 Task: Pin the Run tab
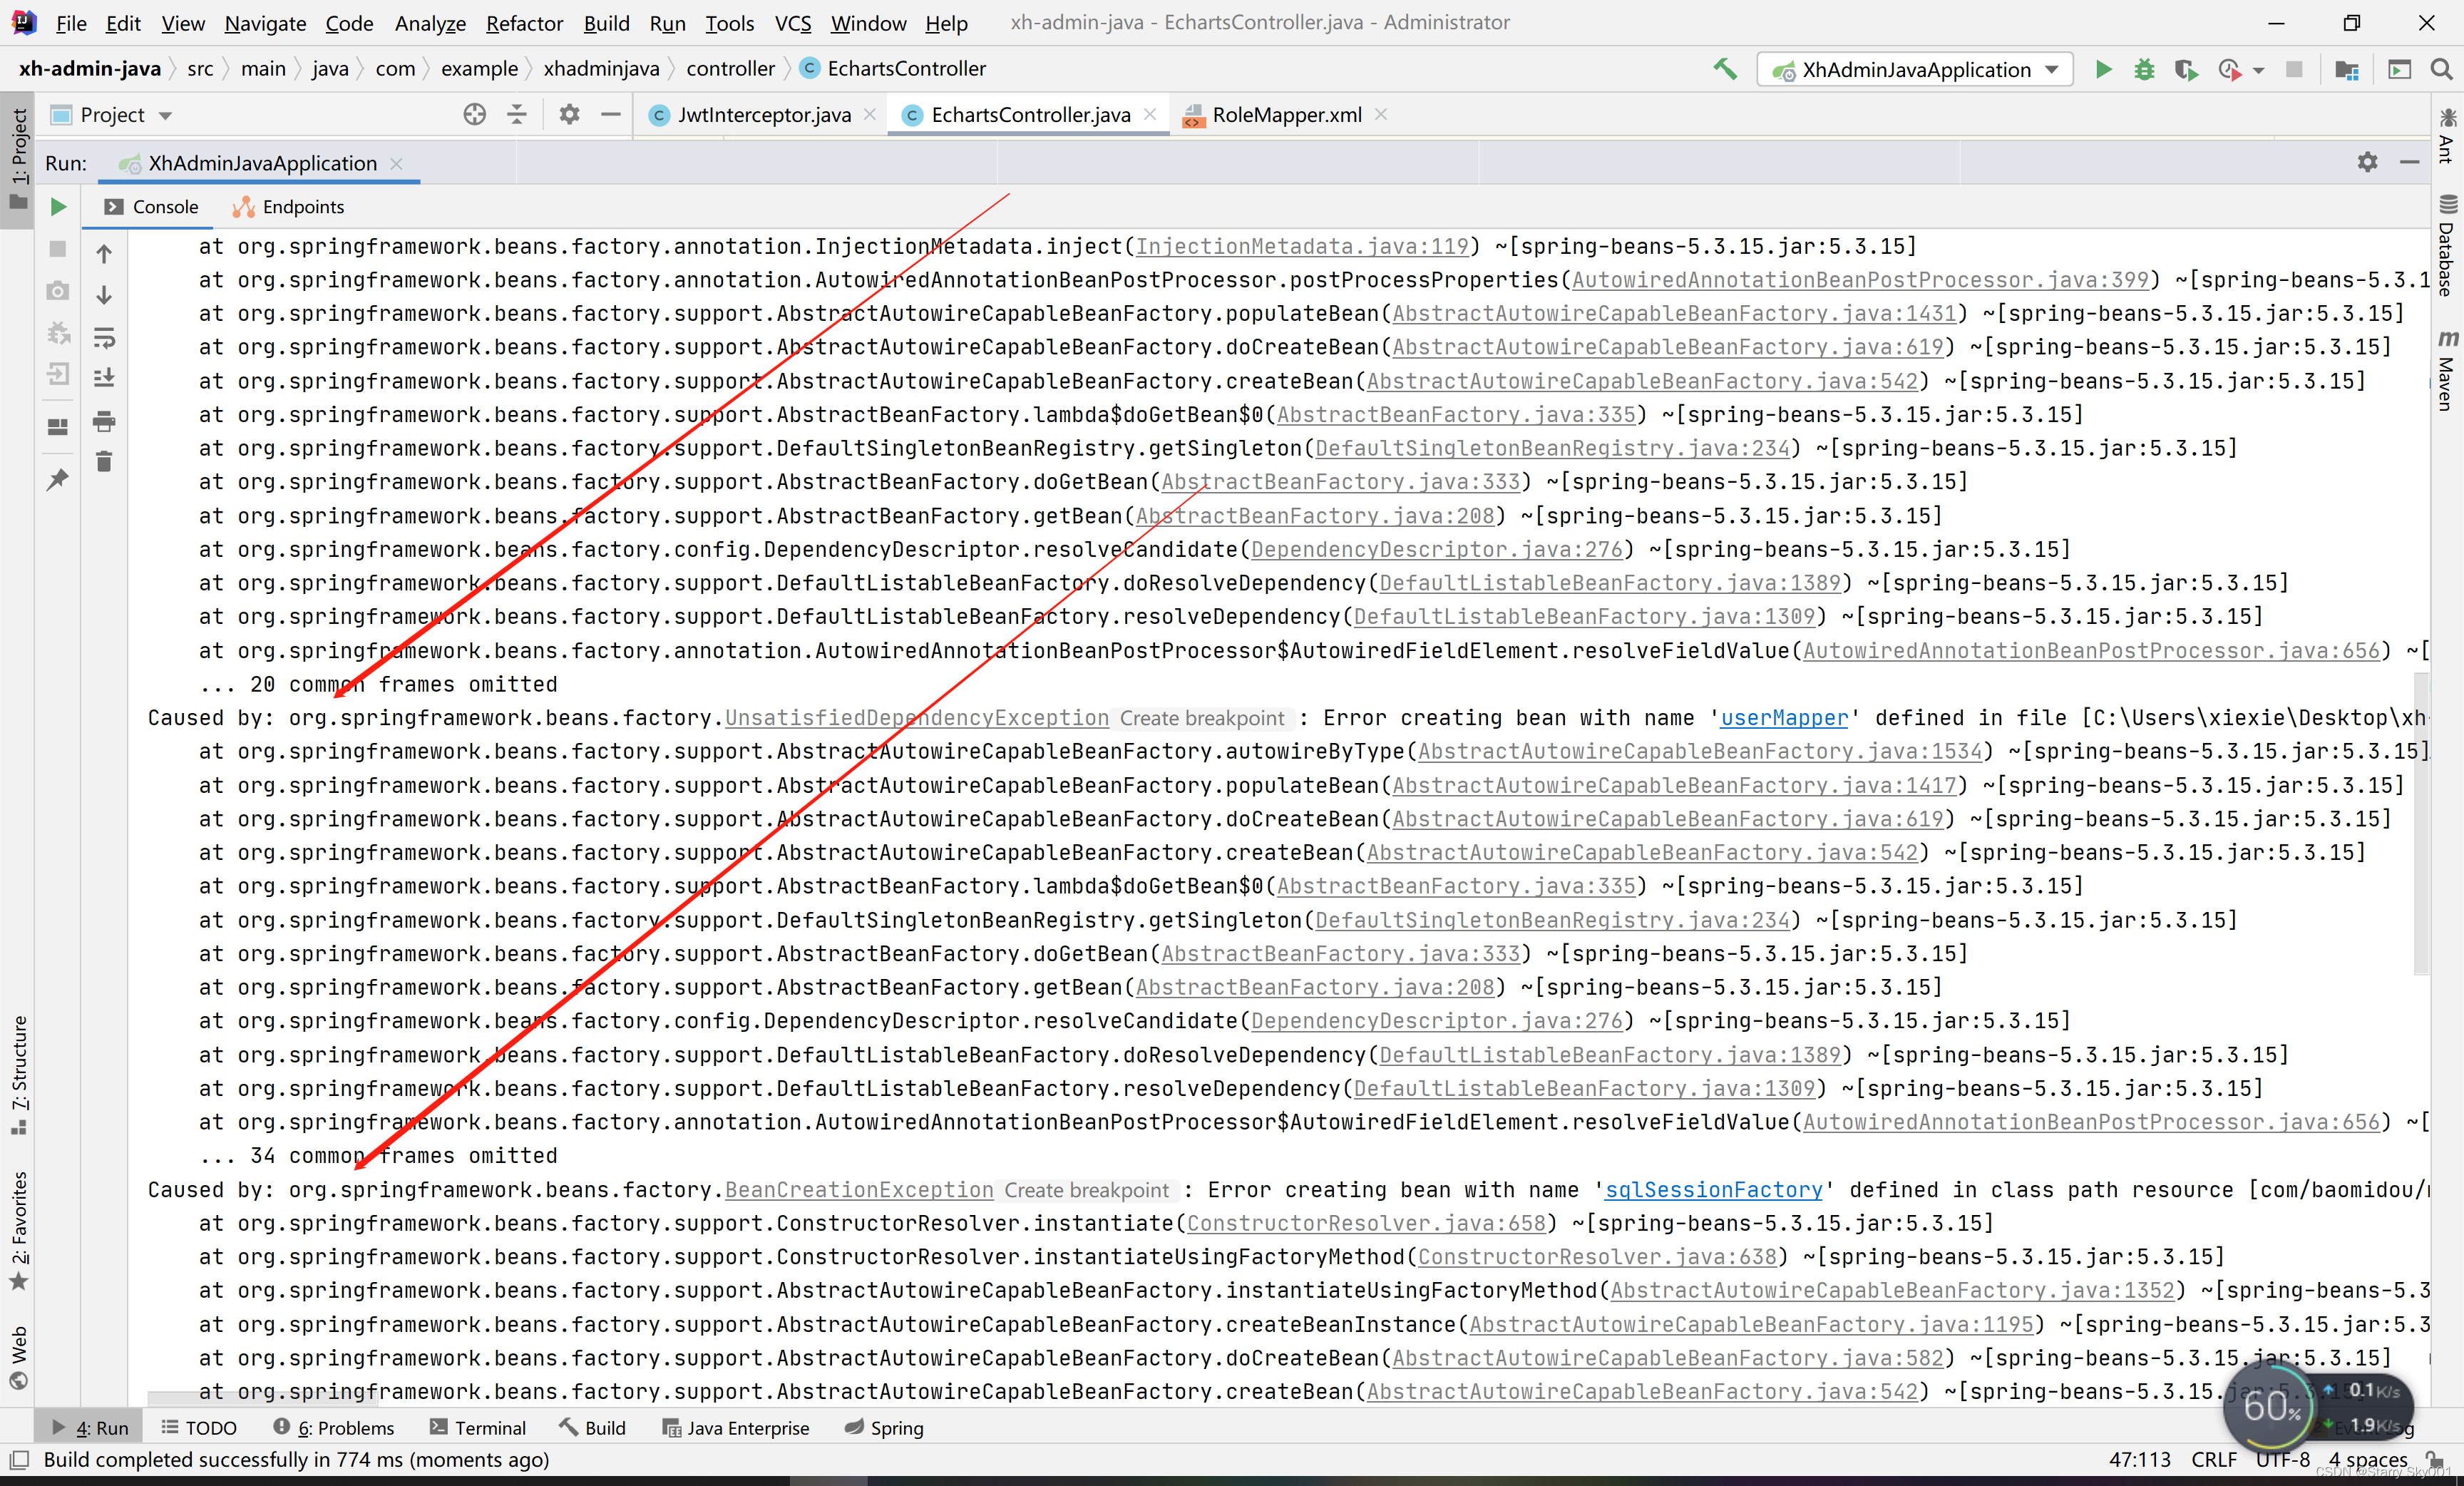coord(58,480)
